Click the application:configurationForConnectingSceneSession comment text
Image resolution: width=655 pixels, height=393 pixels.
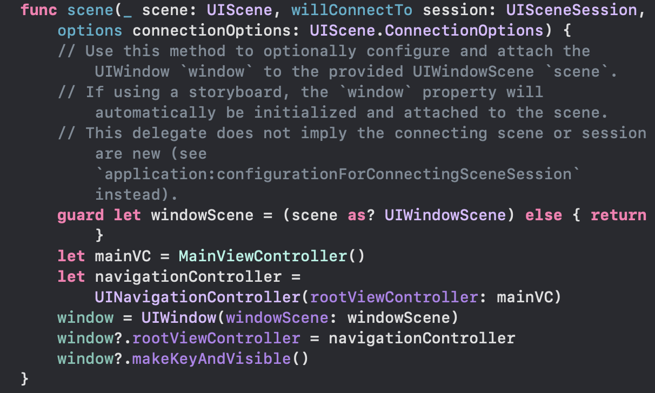337,174
